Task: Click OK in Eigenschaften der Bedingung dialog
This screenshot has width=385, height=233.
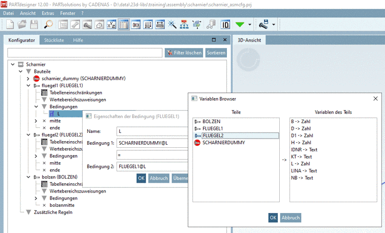Action: (141, 178)
